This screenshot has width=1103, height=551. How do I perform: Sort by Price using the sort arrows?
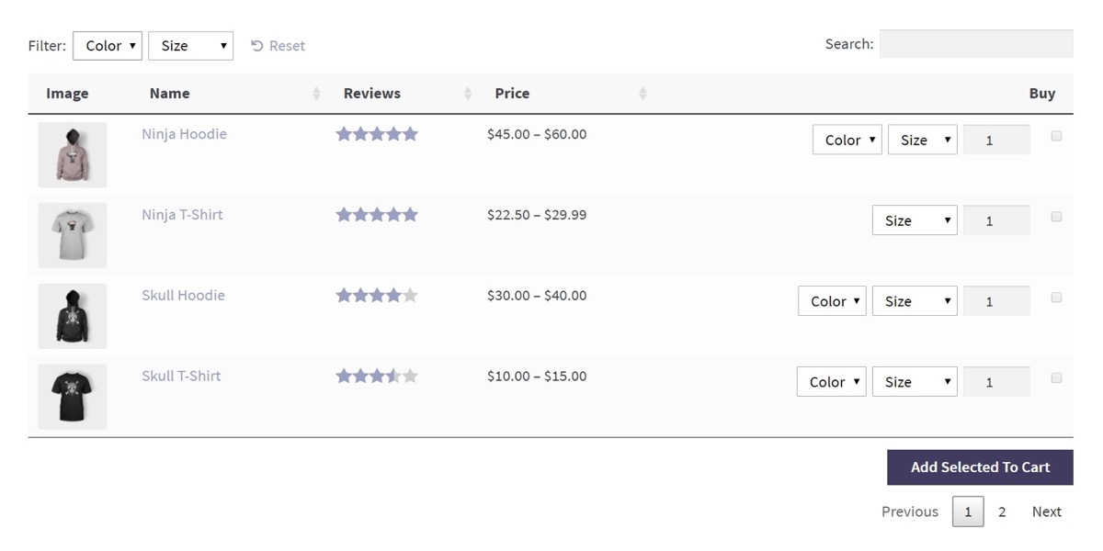(x=642, y=94)
